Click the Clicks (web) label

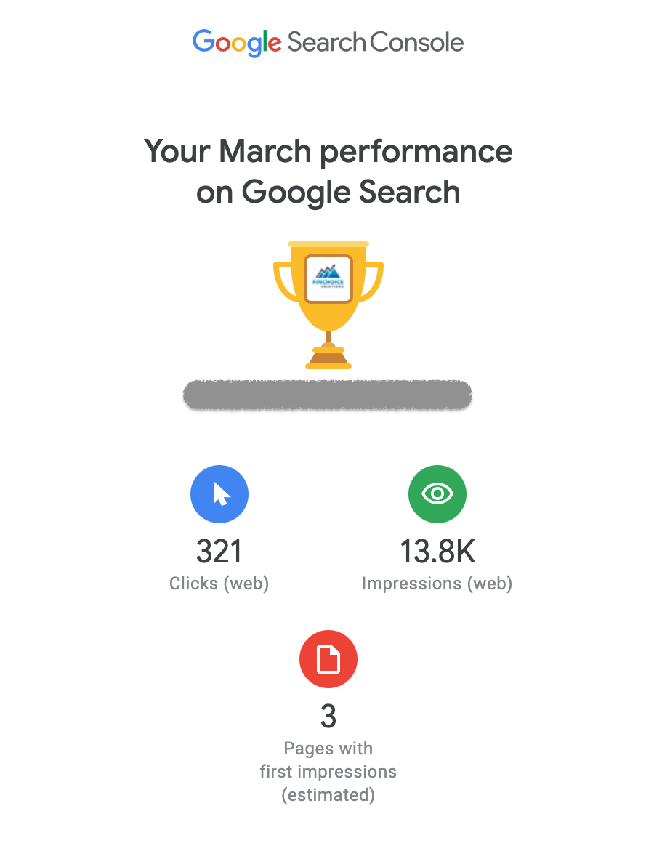point(219,584)
